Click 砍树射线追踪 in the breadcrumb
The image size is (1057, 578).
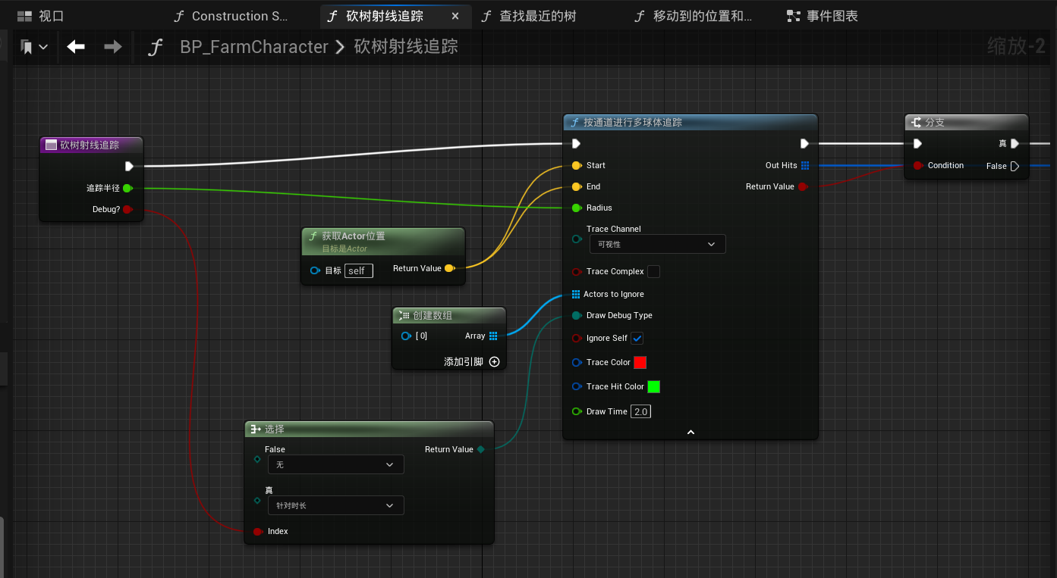[x=406, y=47]
